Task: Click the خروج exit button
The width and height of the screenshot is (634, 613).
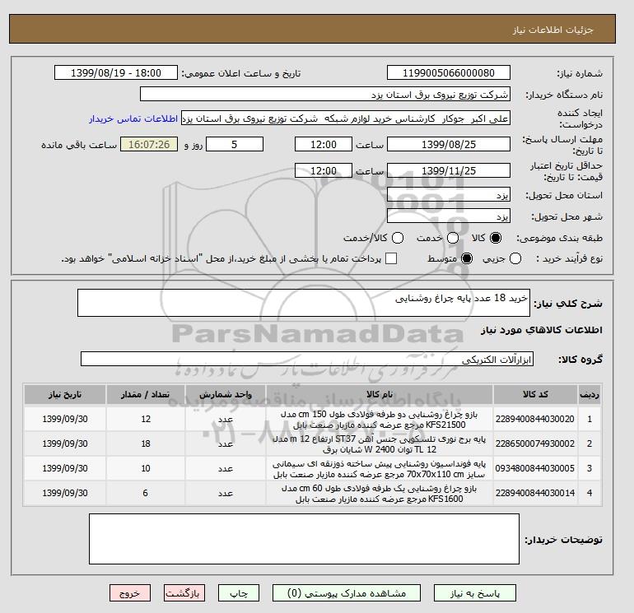Action: (x=130, y=593)
